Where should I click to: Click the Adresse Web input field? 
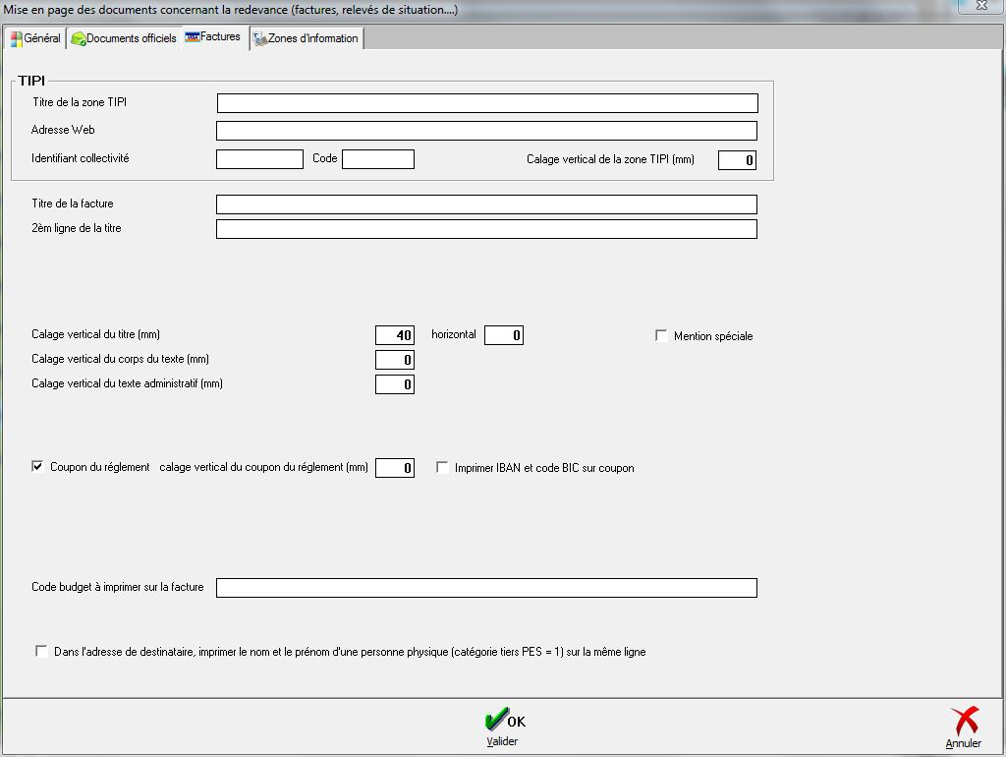tap(487, 131)
